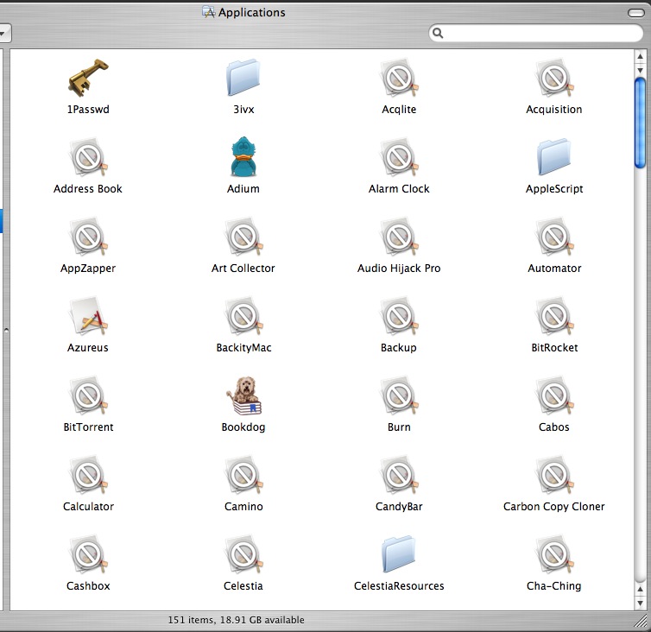The height and width of the screenshot is (632, 651).
Task: Select the Cashbox icon
Action: click(88, 554)
